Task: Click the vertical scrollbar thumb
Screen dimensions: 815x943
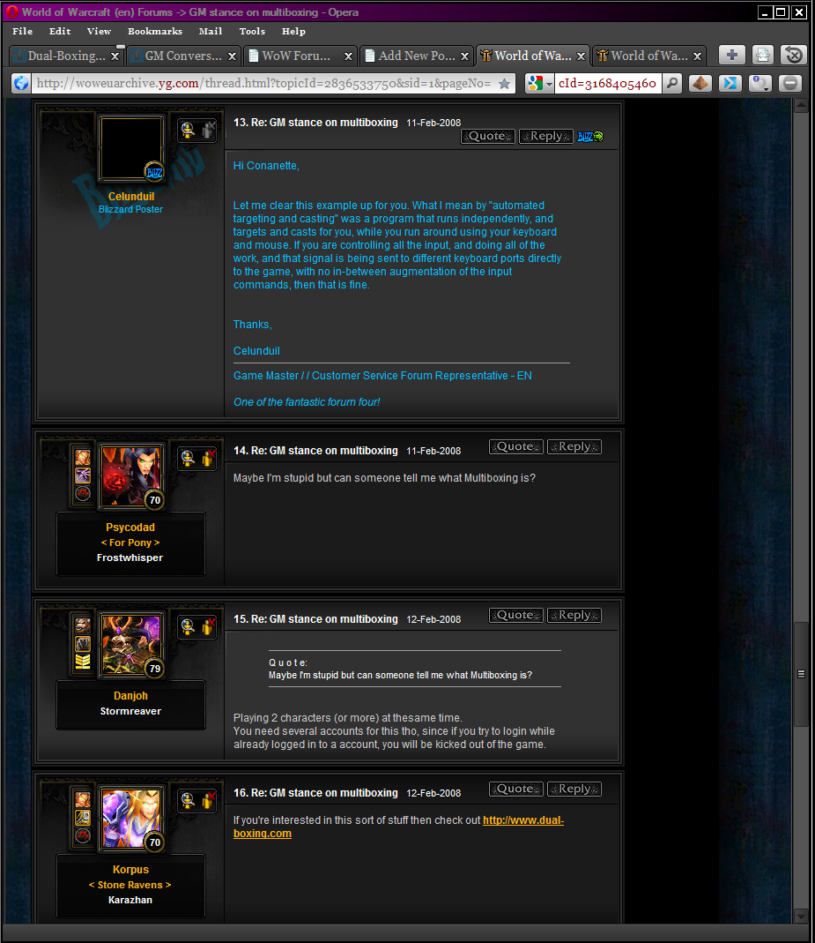Action: tap(801, 674)
